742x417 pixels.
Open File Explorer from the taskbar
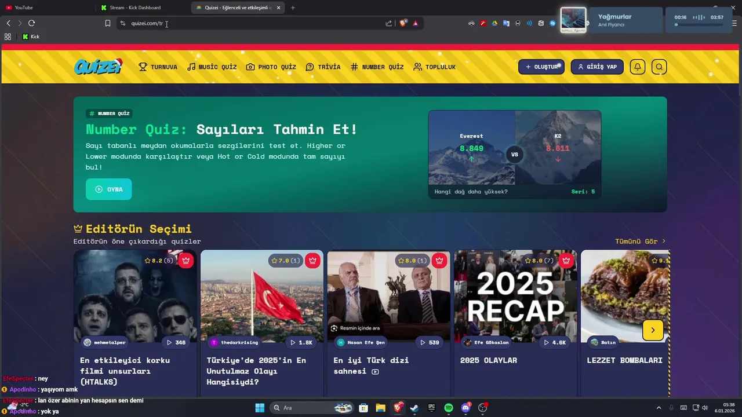[x=380, y=408]
